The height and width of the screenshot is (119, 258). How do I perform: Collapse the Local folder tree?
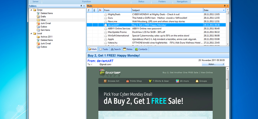[31, 33]
